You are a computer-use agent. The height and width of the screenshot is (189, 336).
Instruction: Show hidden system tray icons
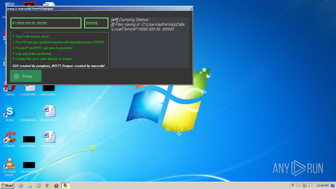293,186
